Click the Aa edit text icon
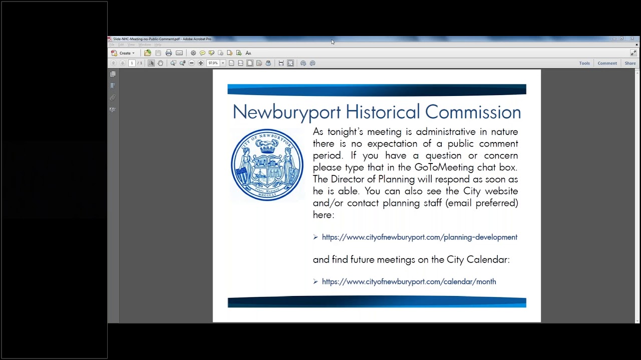Viewport: 641px width, 360px height. 248,53
